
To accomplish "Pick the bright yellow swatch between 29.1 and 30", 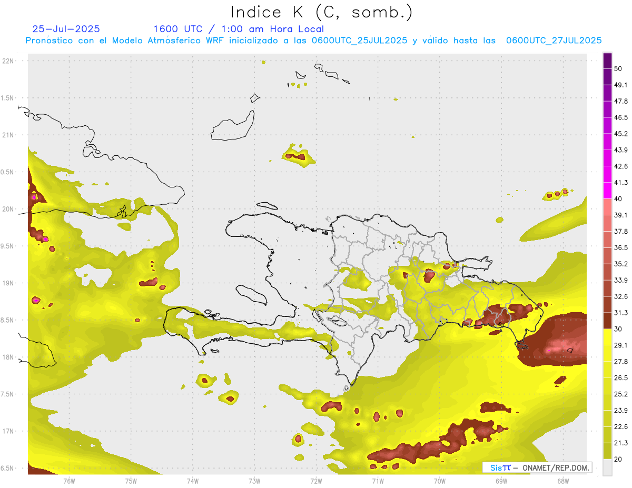I will pyautogui.click(x=607, y=337).
